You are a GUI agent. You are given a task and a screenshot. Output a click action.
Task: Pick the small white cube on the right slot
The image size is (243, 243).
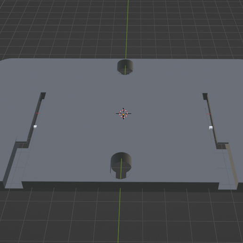(x=211, y=128)
